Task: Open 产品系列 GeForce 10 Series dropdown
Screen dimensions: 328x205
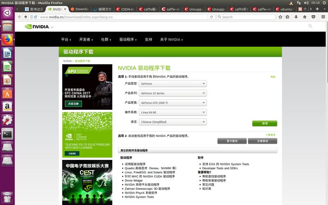Action: click(173, 93)
